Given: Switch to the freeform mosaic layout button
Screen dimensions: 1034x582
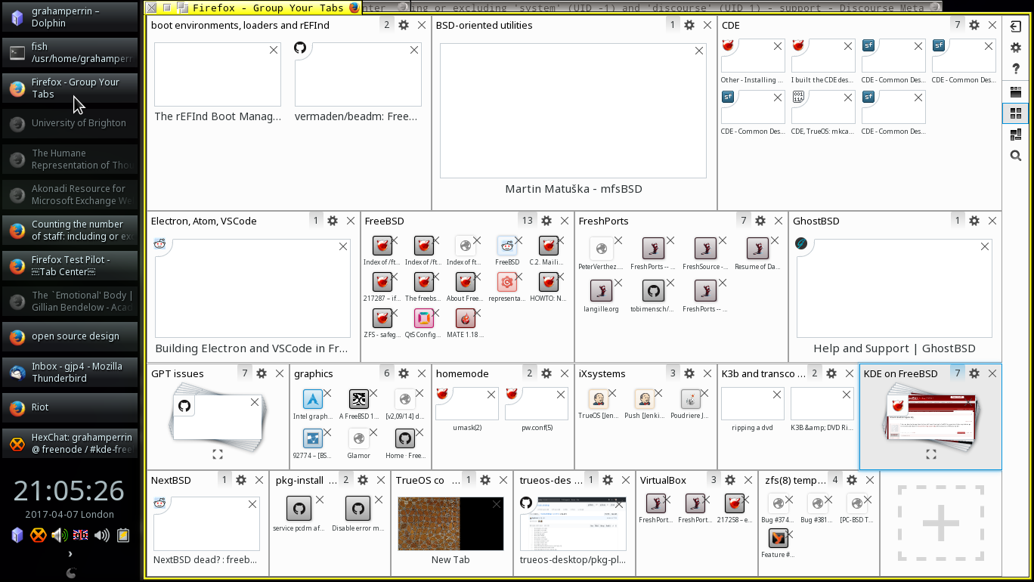Looking at the screenshot, I should [x=1015, y=135].
